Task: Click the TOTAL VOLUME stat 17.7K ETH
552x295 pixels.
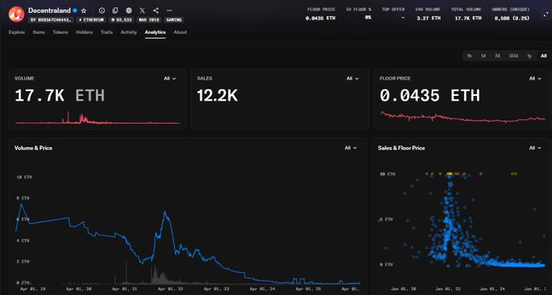Action: [468, 18]
